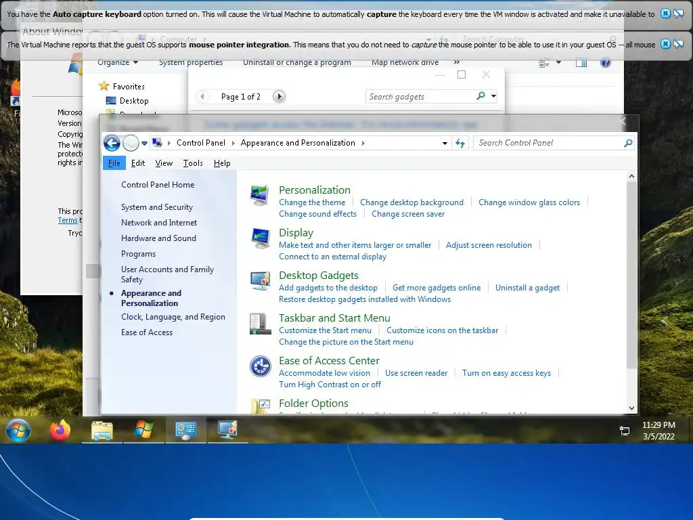Click the gadgets search magnifier icon
The height and width of the screenshot is (520, 693).
(481, 96)
